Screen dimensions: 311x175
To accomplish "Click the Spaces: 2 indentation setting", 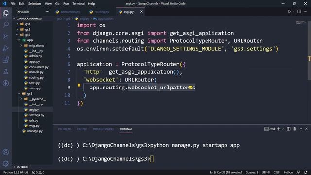I will coord(252,172).
